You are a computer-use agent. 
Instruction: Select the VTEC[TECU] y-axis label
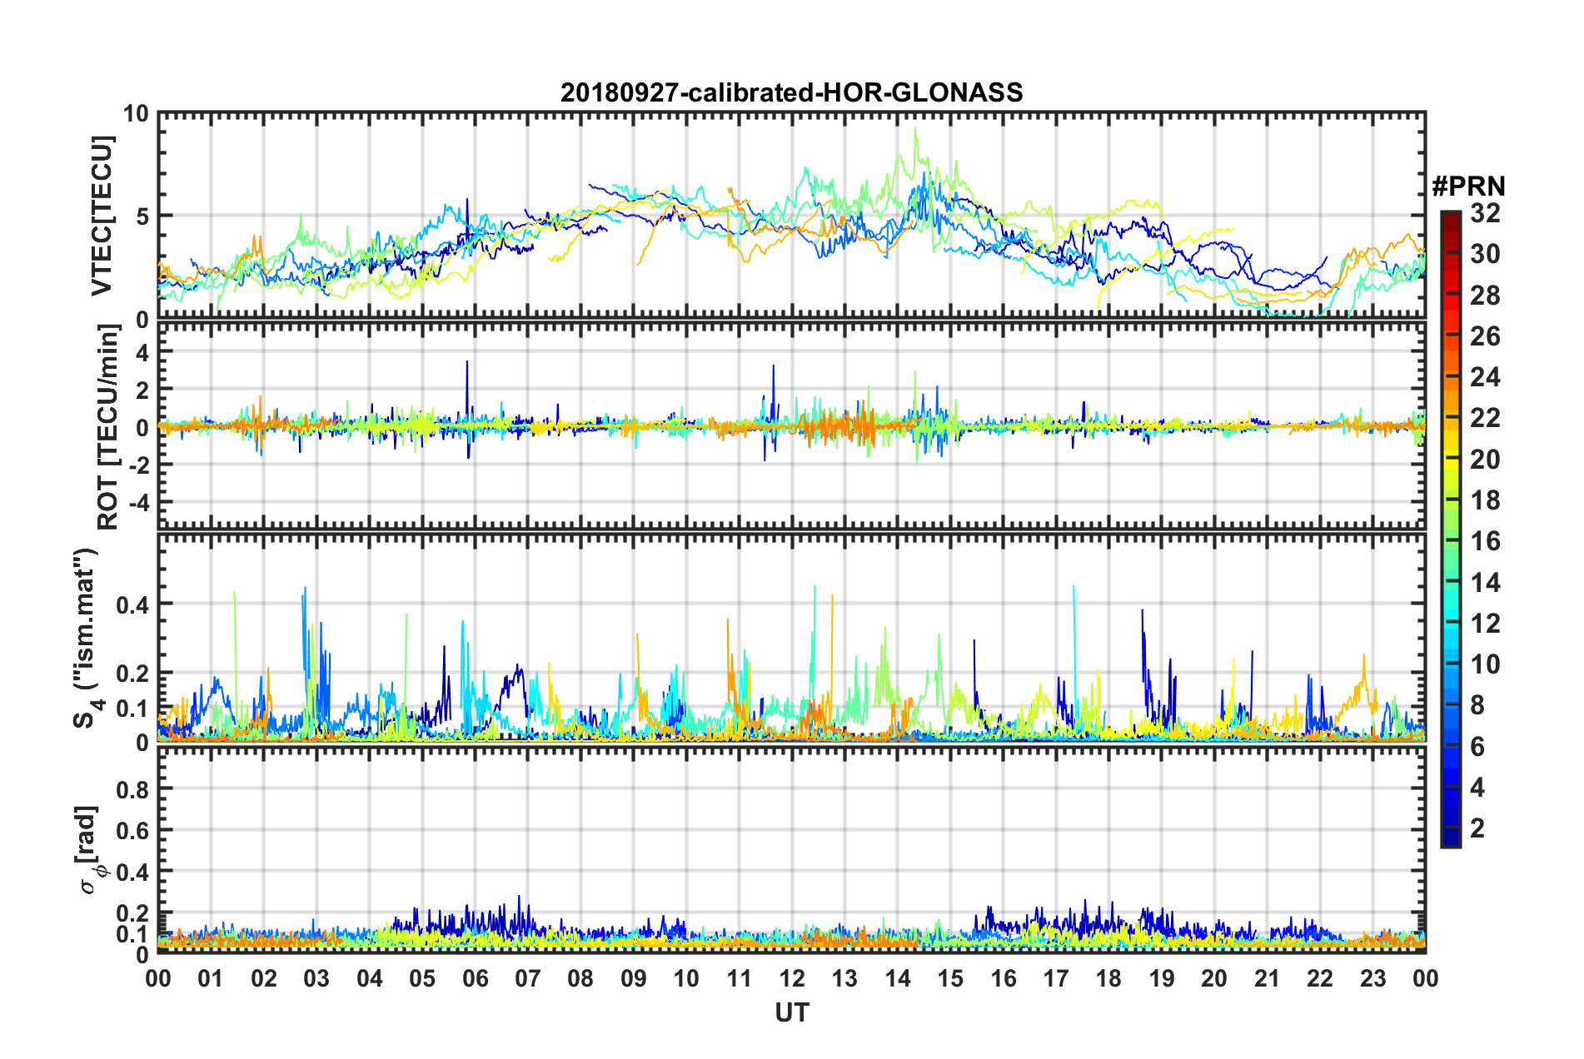(x=102, y=216)
